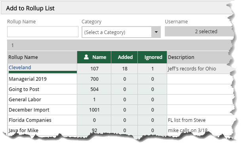Open the Username '2 selected' dropdown
This screenshot has height=146, width=242.
(x=199, y=31)
